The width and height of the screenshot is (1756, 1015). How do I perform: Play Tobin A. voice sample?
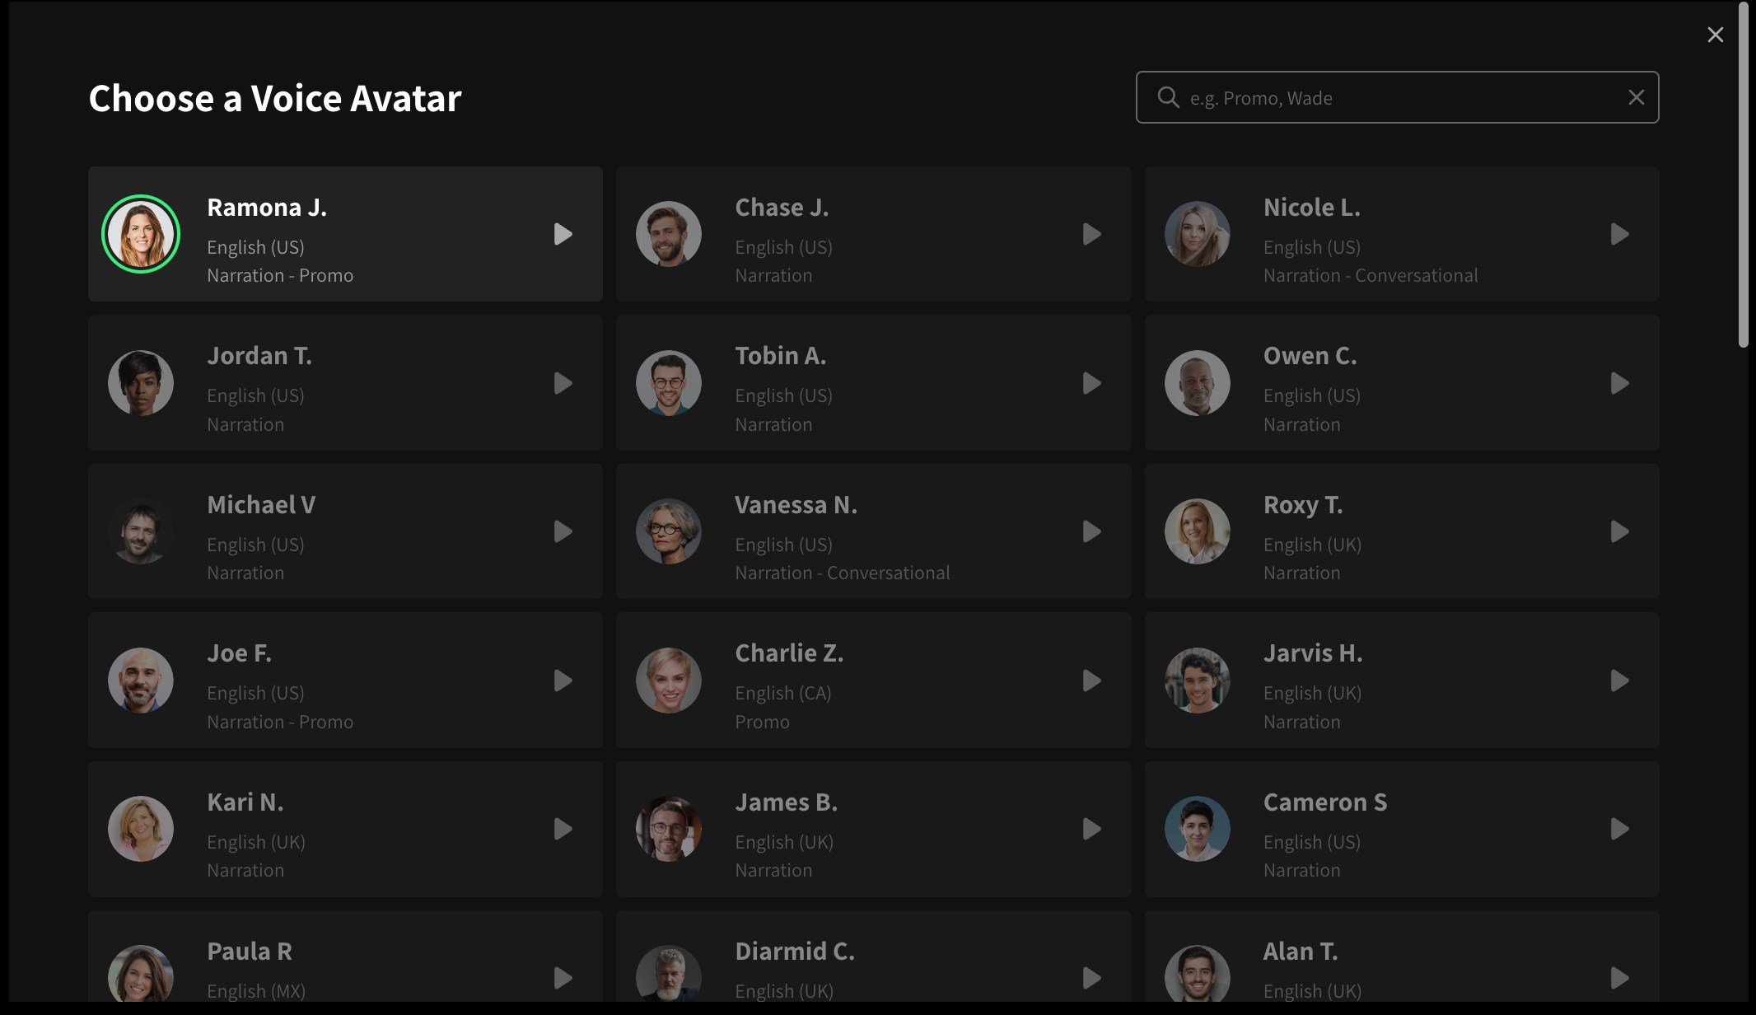(x=1091, y=384)
